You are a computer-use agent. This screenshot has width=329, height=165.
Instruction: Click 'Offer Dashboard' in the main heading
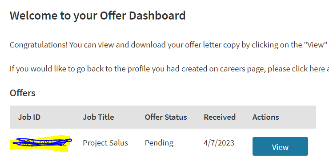[143, 16]
